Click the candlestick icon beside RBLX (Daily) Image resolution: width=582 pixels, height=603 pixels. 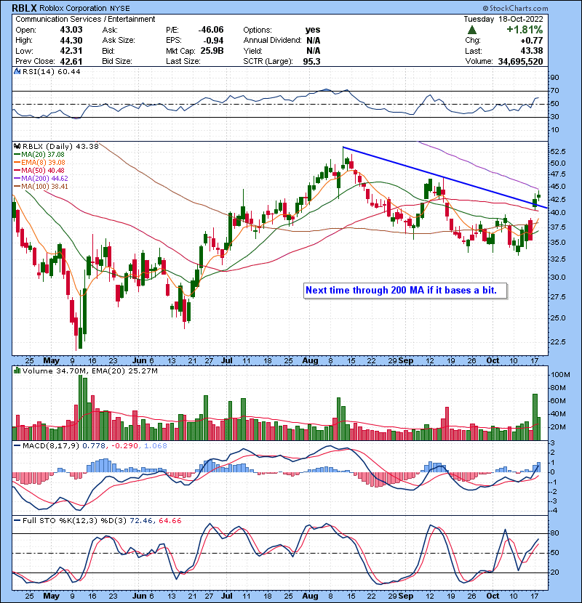pos(17,146)
